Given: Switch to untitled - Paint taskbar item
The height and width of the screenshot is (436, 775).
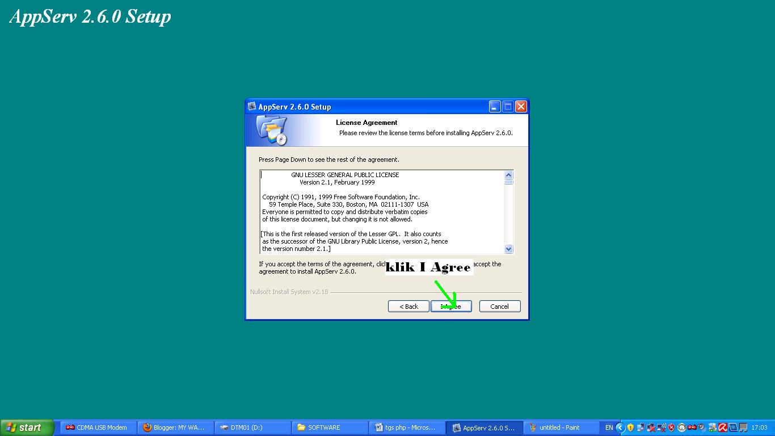Looking at the screenshot, I should [561, 427].
